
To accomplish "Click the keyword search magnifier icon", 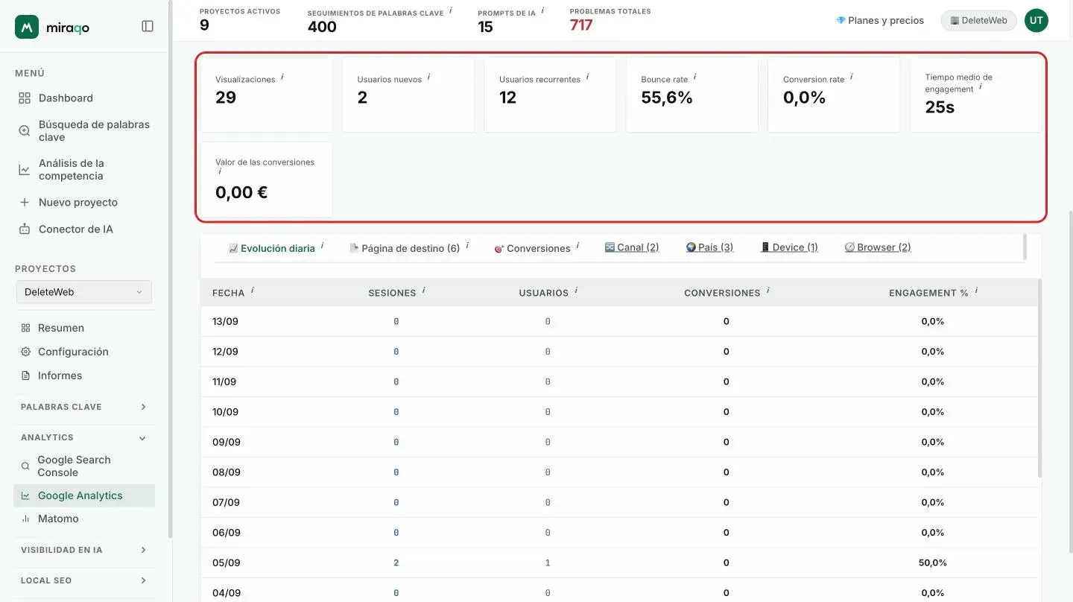I will [25, 130].
